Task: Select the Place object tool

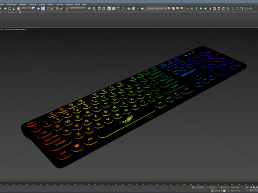Action: [x=19, y=9]
